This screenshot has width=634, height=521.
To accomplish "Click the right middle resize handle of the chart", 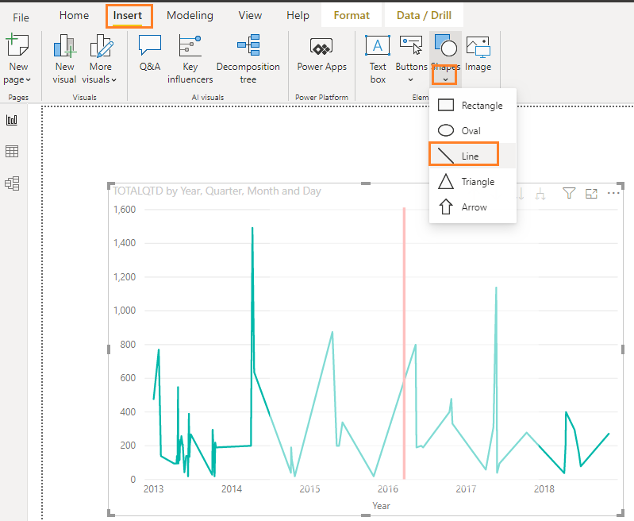I will pos(623,349).
